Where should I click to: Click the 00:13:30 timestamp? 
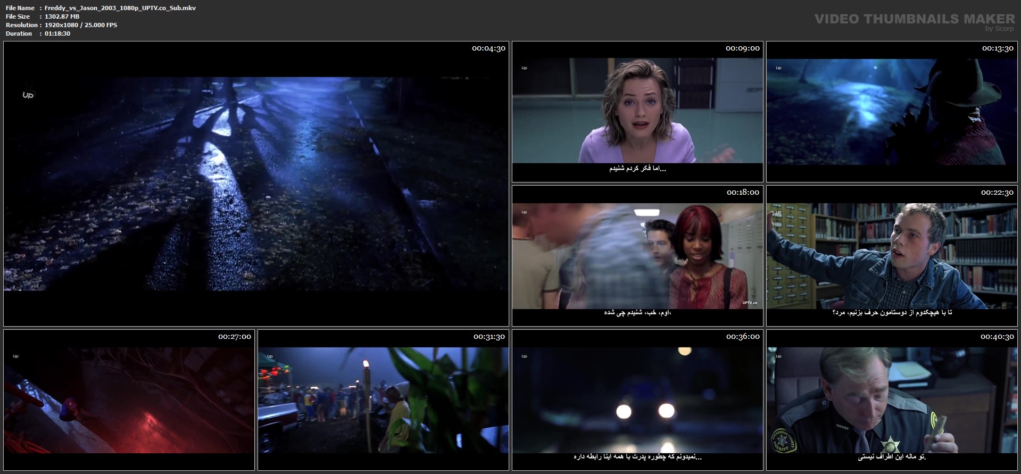tap(997, 48)
